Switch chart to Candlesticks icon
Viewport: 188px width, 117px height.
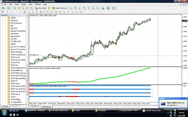pyautogui.click(x=76, y=8)
